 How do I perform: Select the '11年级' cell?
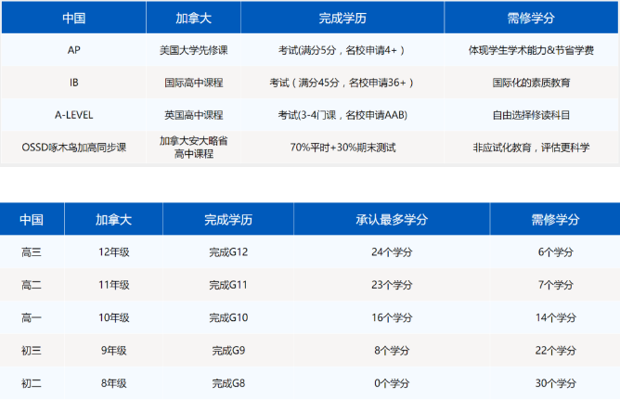coord(113,285)
